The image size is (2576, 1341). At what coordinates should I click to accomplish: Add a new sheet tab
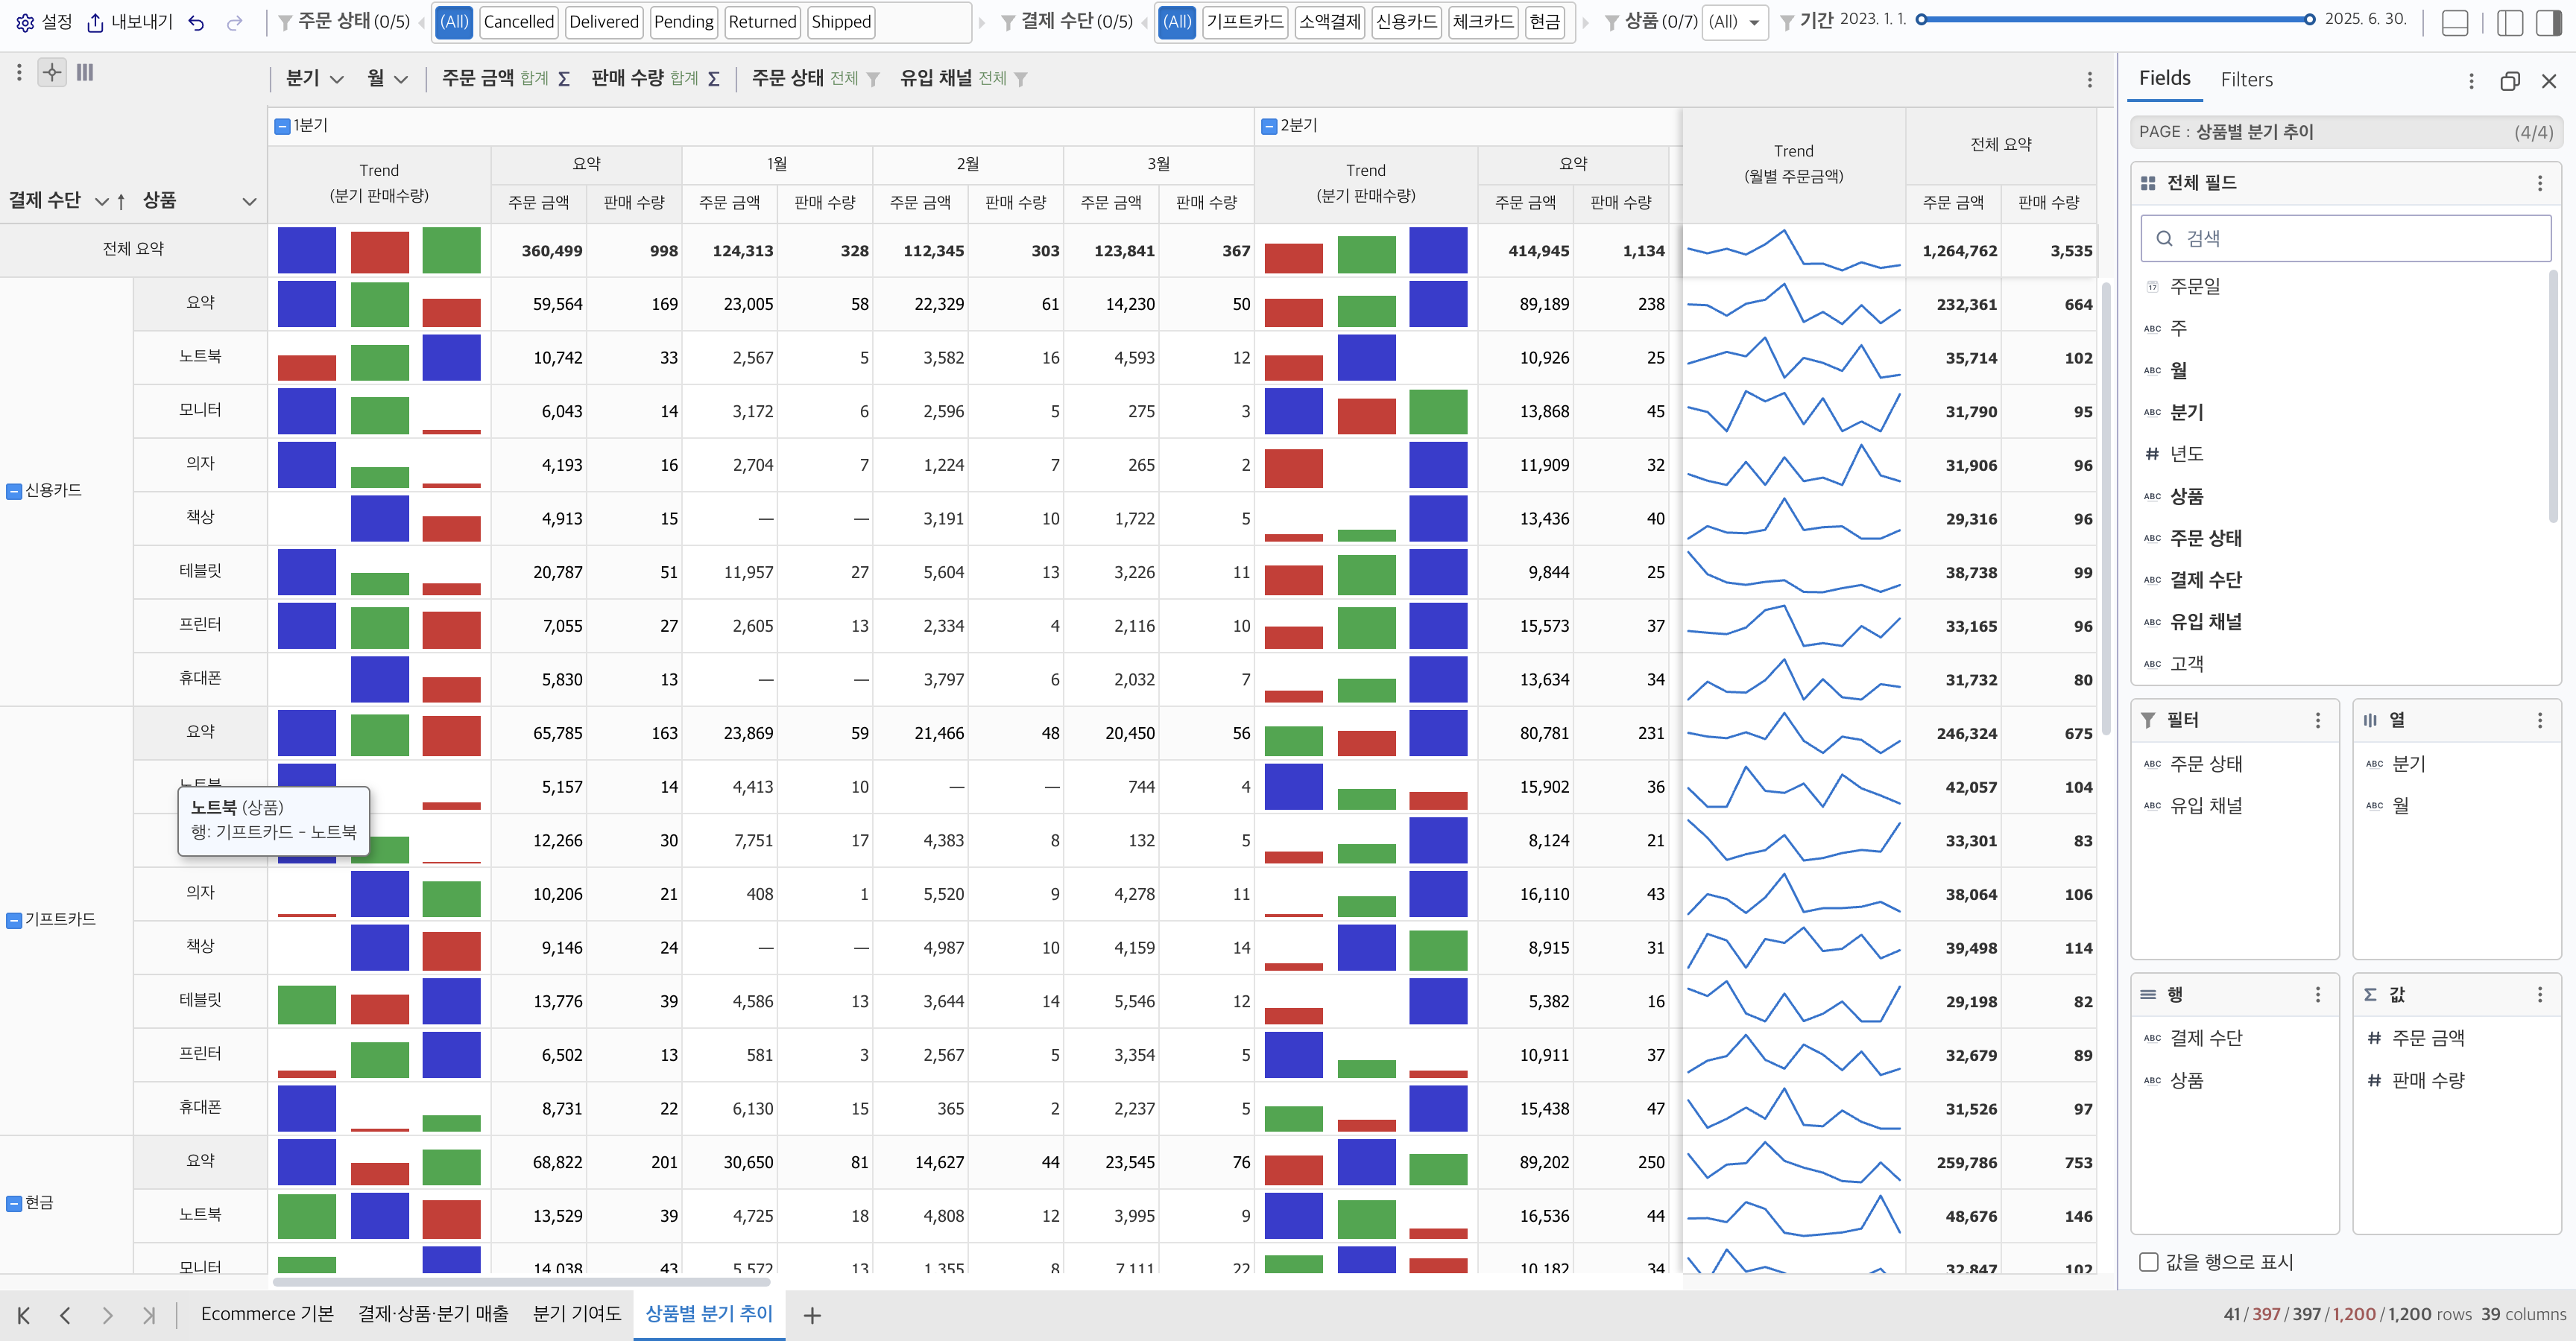tap(812, 1315)
